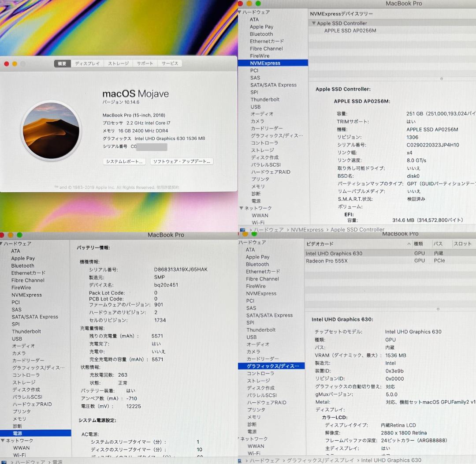
Task: Click 電源 in the battery window path bar
Action: pos(57,462)
